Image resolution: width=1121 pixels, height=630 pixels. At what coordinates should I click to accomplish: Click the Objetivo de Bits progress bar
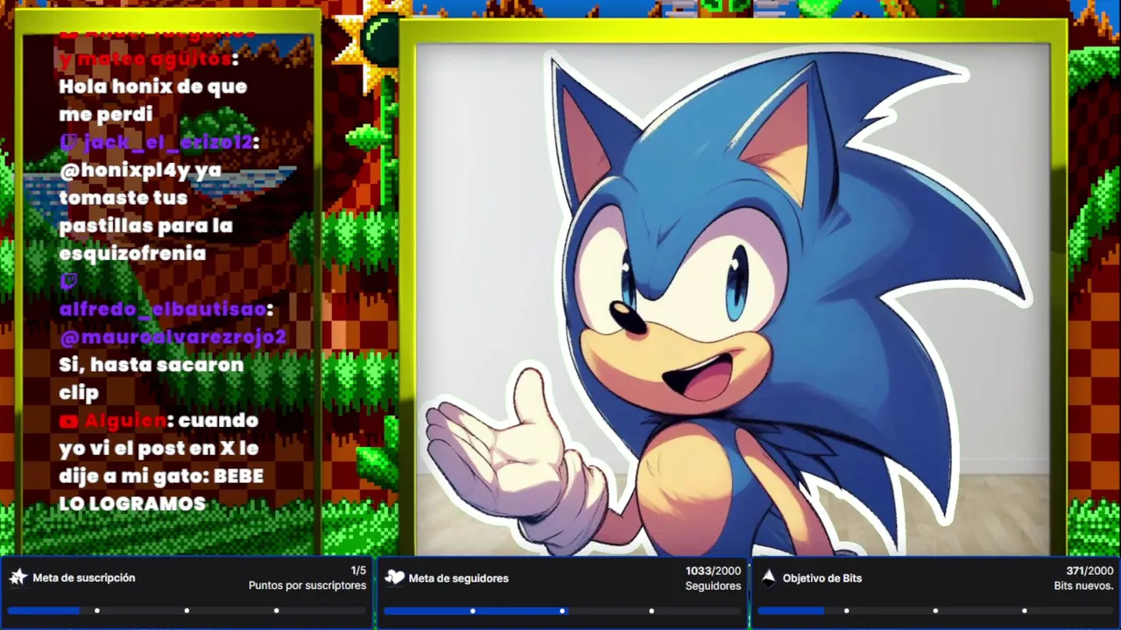[x=935, y=610]
